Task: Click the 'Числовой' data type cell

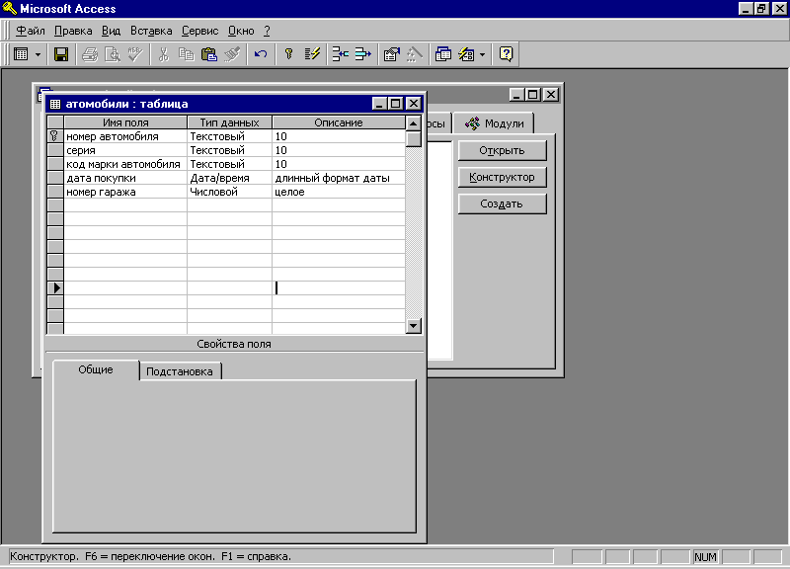Action: (x=230, y=192)
